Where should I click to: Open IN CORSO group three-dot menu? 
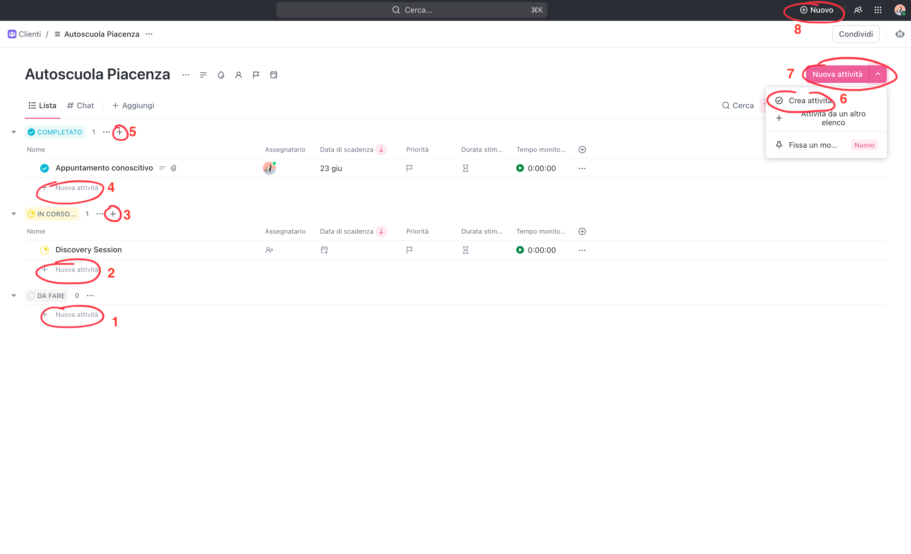[100, 214]
